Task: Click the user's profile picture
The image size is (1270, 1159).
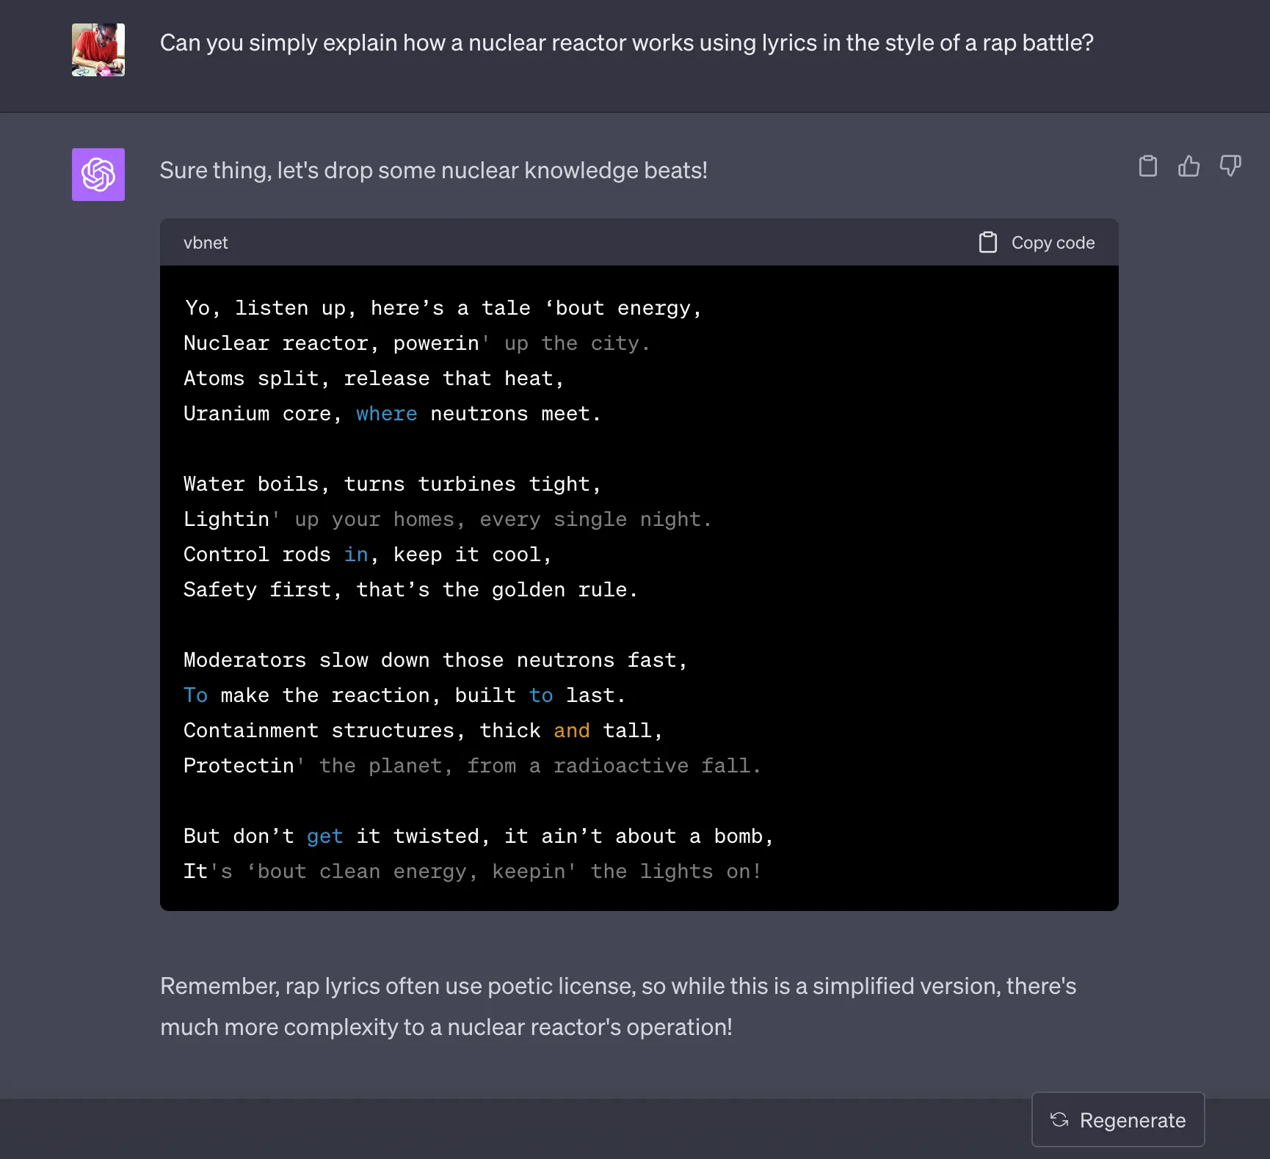Action: [x=98, y=49]
